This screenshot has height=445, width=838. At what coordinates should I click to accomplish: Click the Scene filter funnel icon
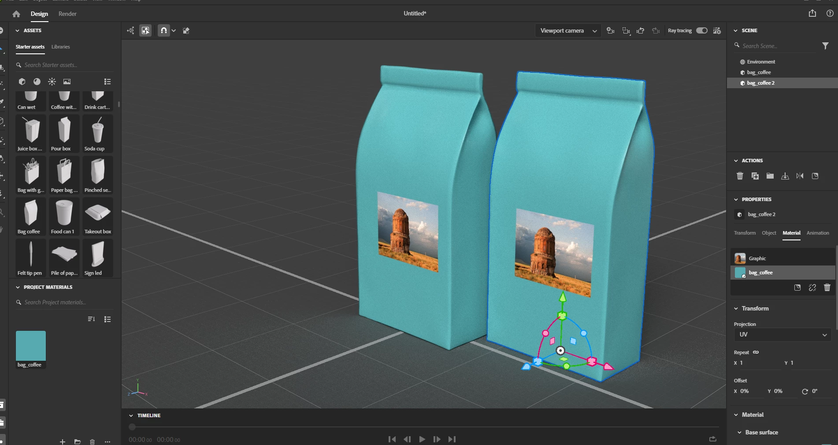pos(825,46)
